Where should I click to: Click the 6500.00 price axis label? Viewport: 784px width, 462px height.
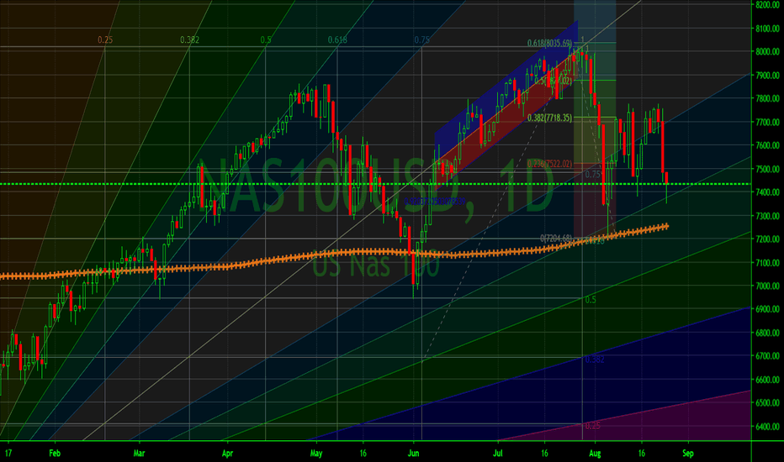[767, 402]
